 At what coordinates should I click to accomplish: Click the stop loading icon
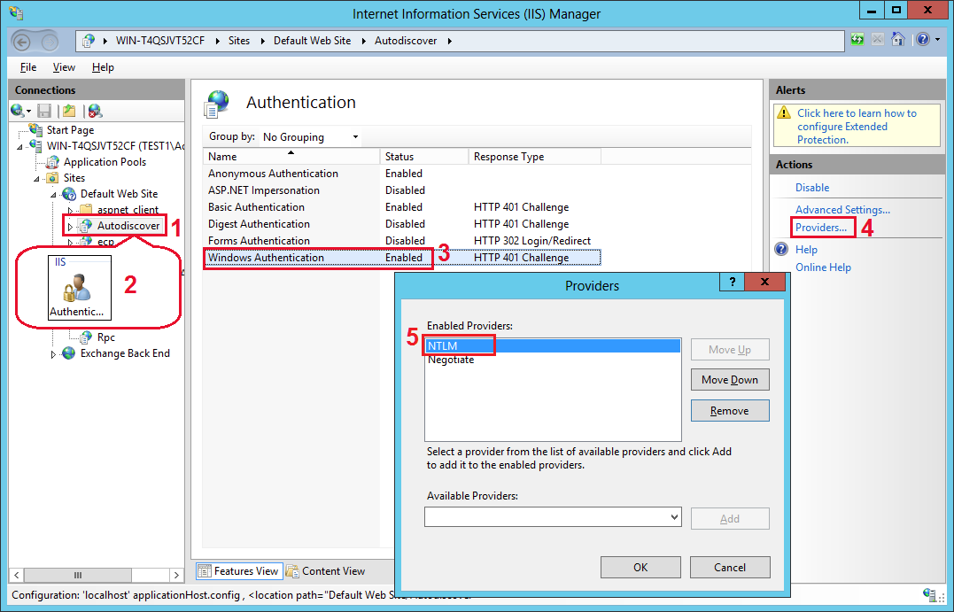877,40
